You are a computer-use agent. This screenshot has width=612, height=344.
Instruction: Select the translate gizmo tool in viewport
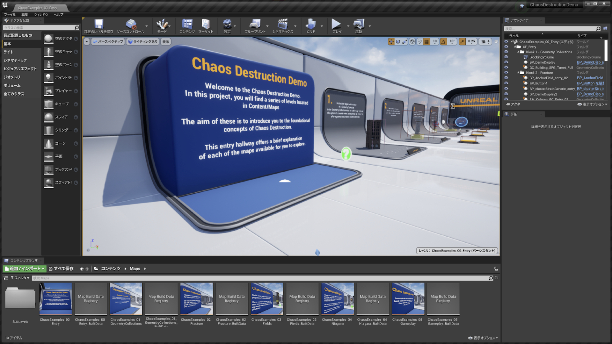click(x=391, y=42)
